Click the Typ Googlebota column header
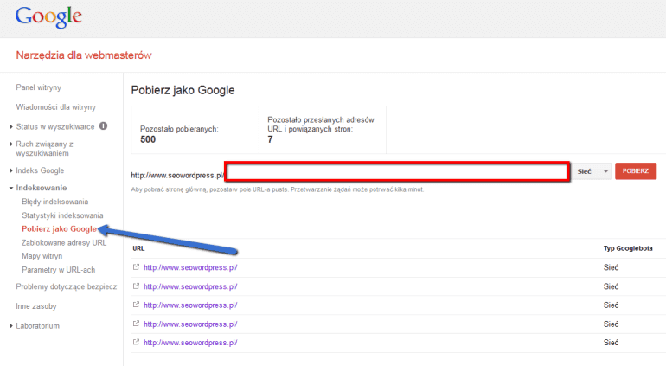 pyautogui.click(x=628, y=248)
